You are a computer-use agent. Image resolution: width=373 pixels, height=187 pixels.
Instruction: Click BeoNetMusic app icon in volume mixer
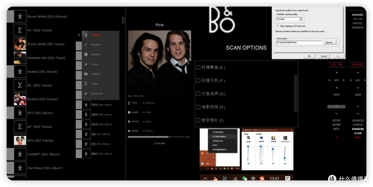click(x=285, y=138)
